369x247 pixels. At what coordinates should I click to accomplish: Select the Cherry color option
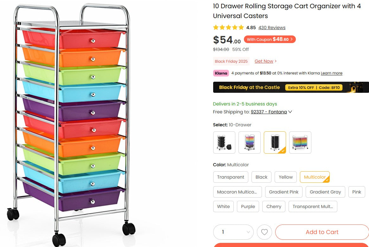click(273, 206)
